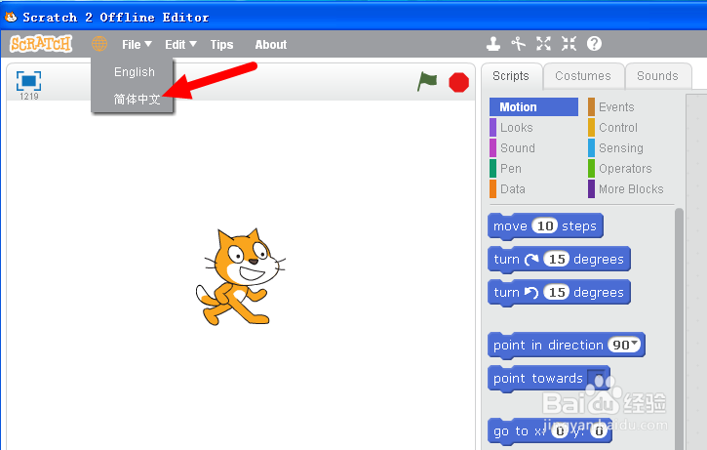Screen dimensions: 707x450
Task: Open the Edit menu
Action: [180, 45]
